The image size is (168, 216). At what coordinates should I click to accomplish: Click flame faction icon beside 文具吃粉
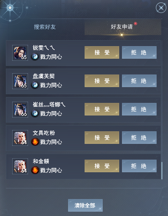(x=35, y=142)
